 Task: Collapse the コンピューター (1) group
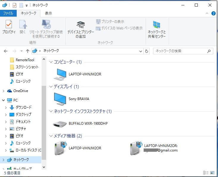51,62
